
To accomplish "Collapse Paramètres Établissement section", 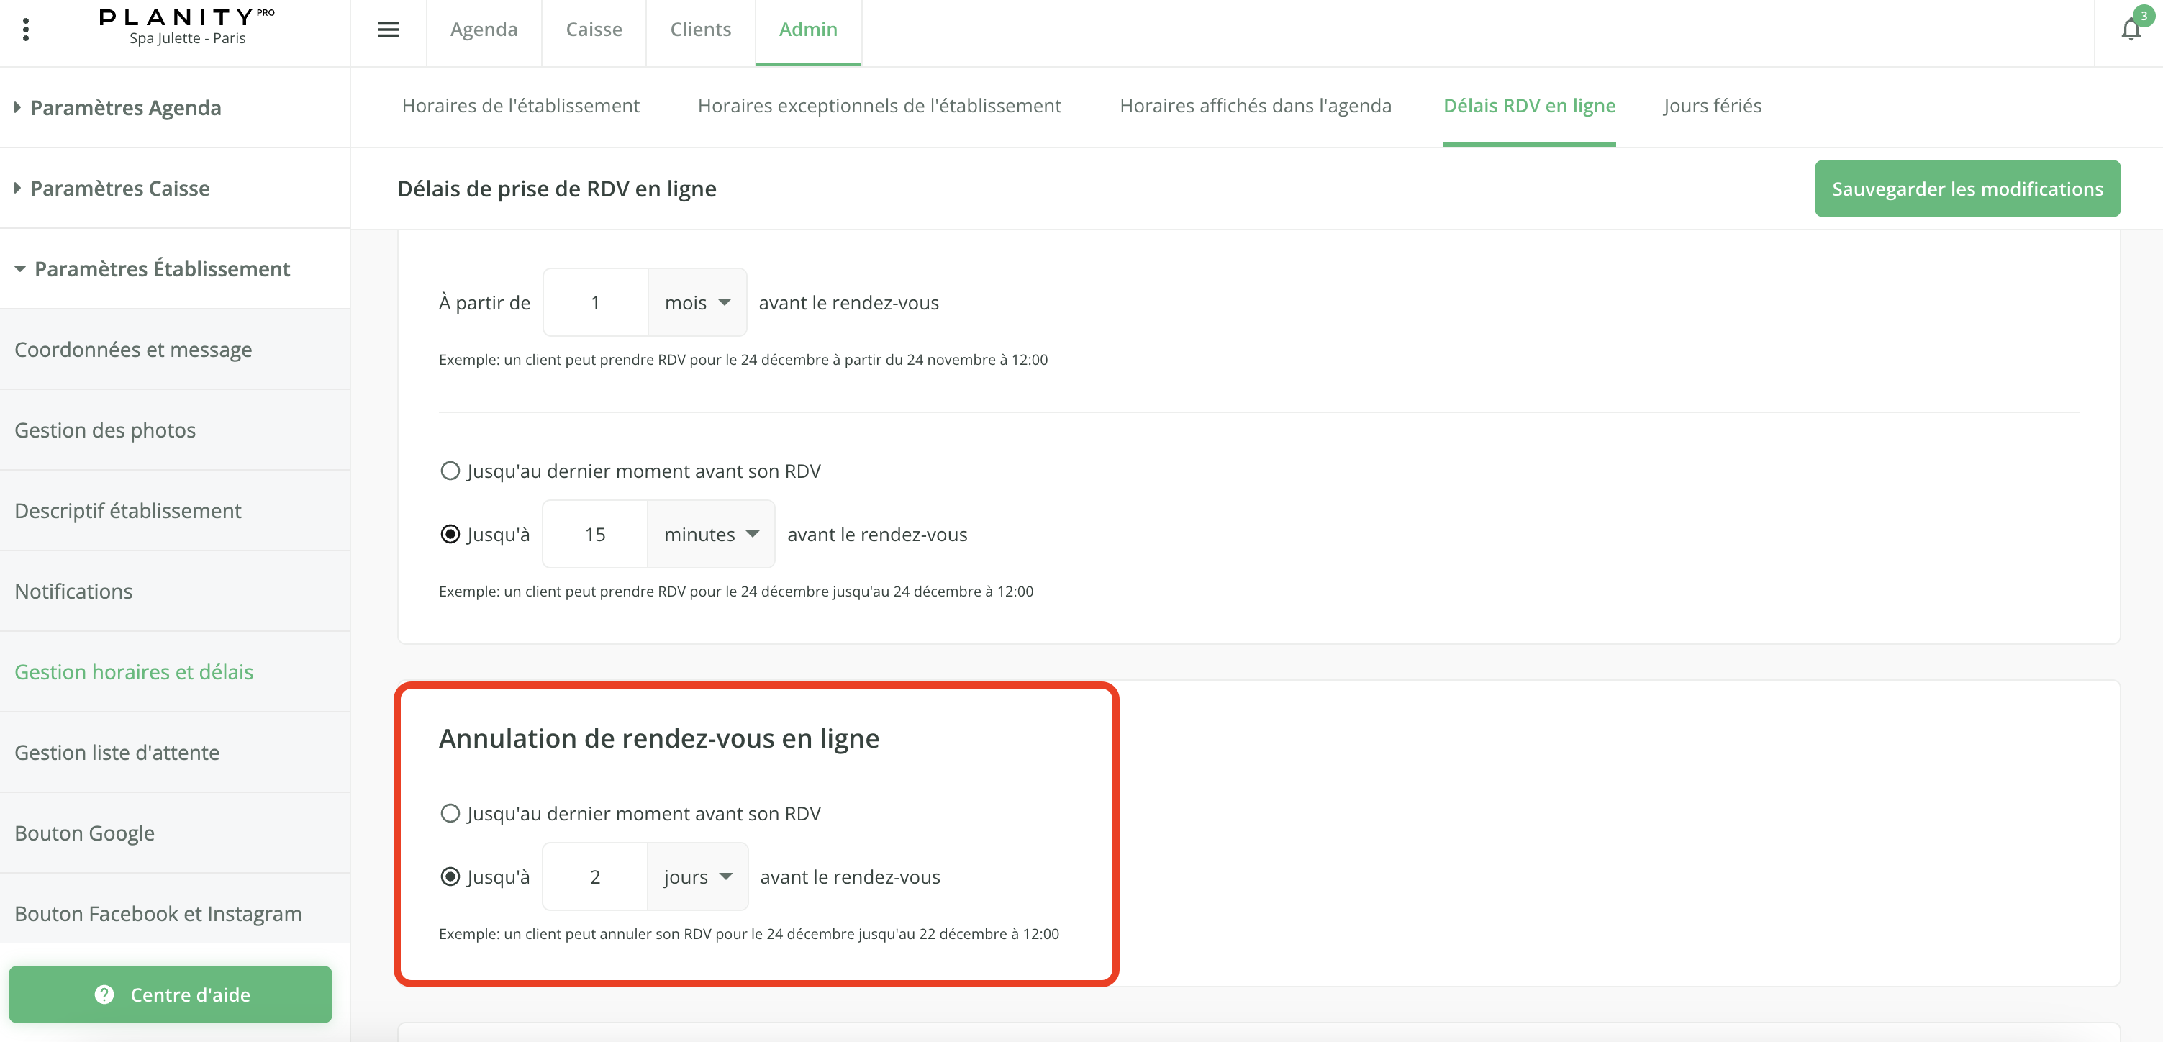I will 161,268.
